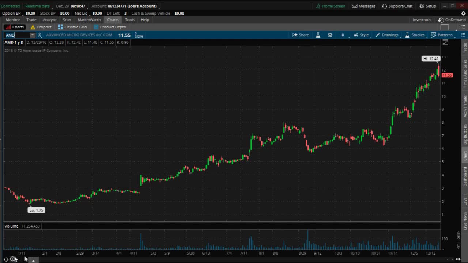The height and width of the screenshot is (263, 468).
Task: Select the Product Depth sub-tab
Action: pos(110,27)
